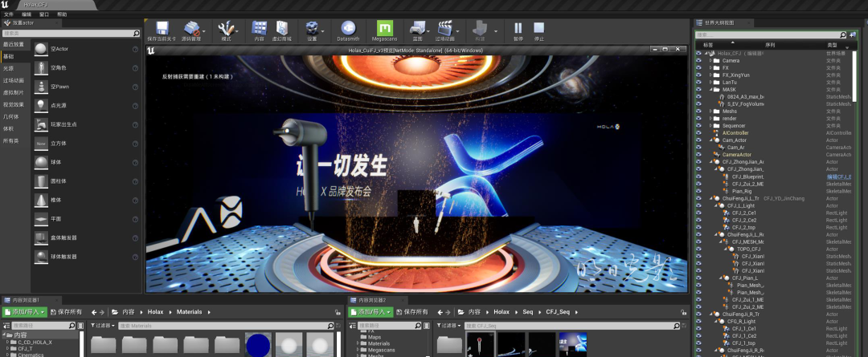Open the 帮助 menu
This screenshot has width=868, height=357.
click(x=62, y=14)
